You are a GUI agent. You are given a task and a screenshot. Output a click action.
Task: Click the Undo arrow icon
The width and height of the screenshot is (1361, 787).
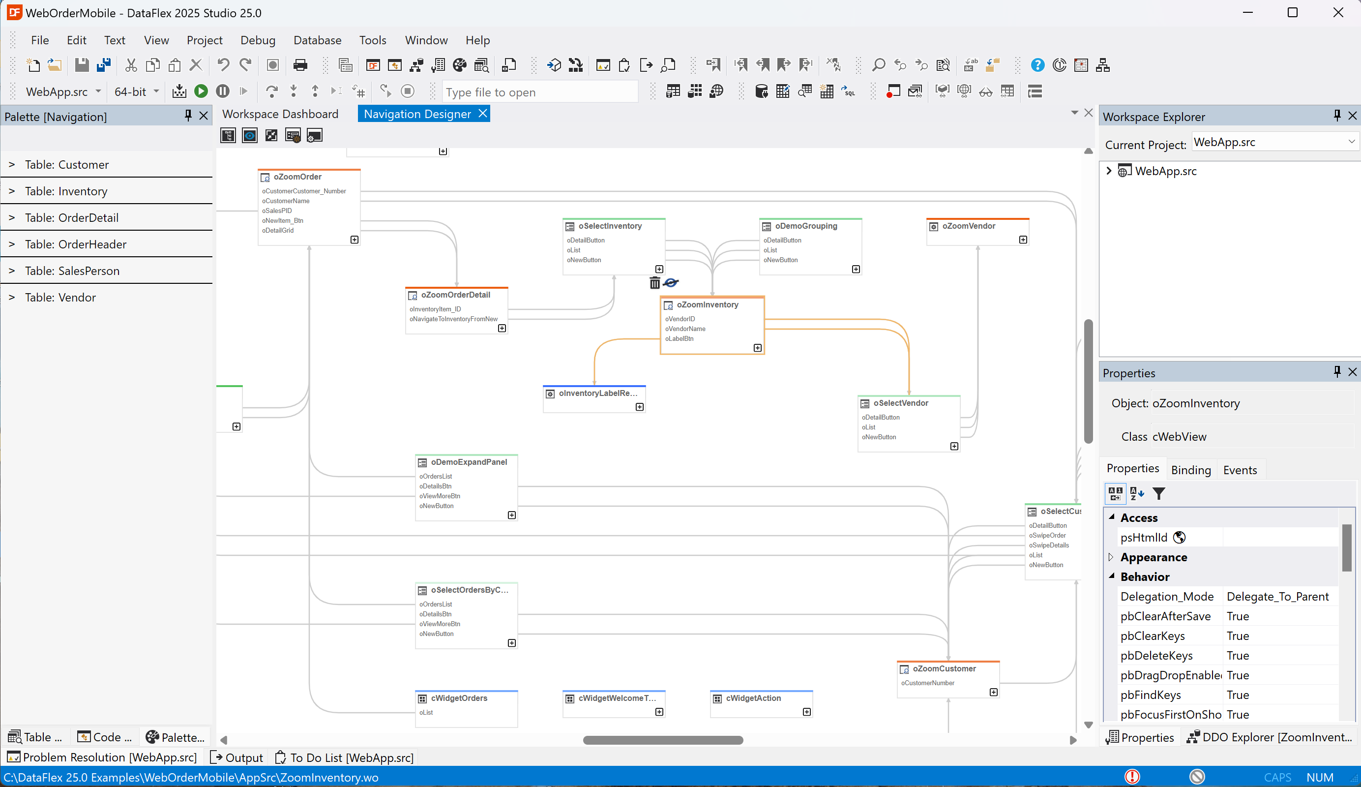coord(223,65)
